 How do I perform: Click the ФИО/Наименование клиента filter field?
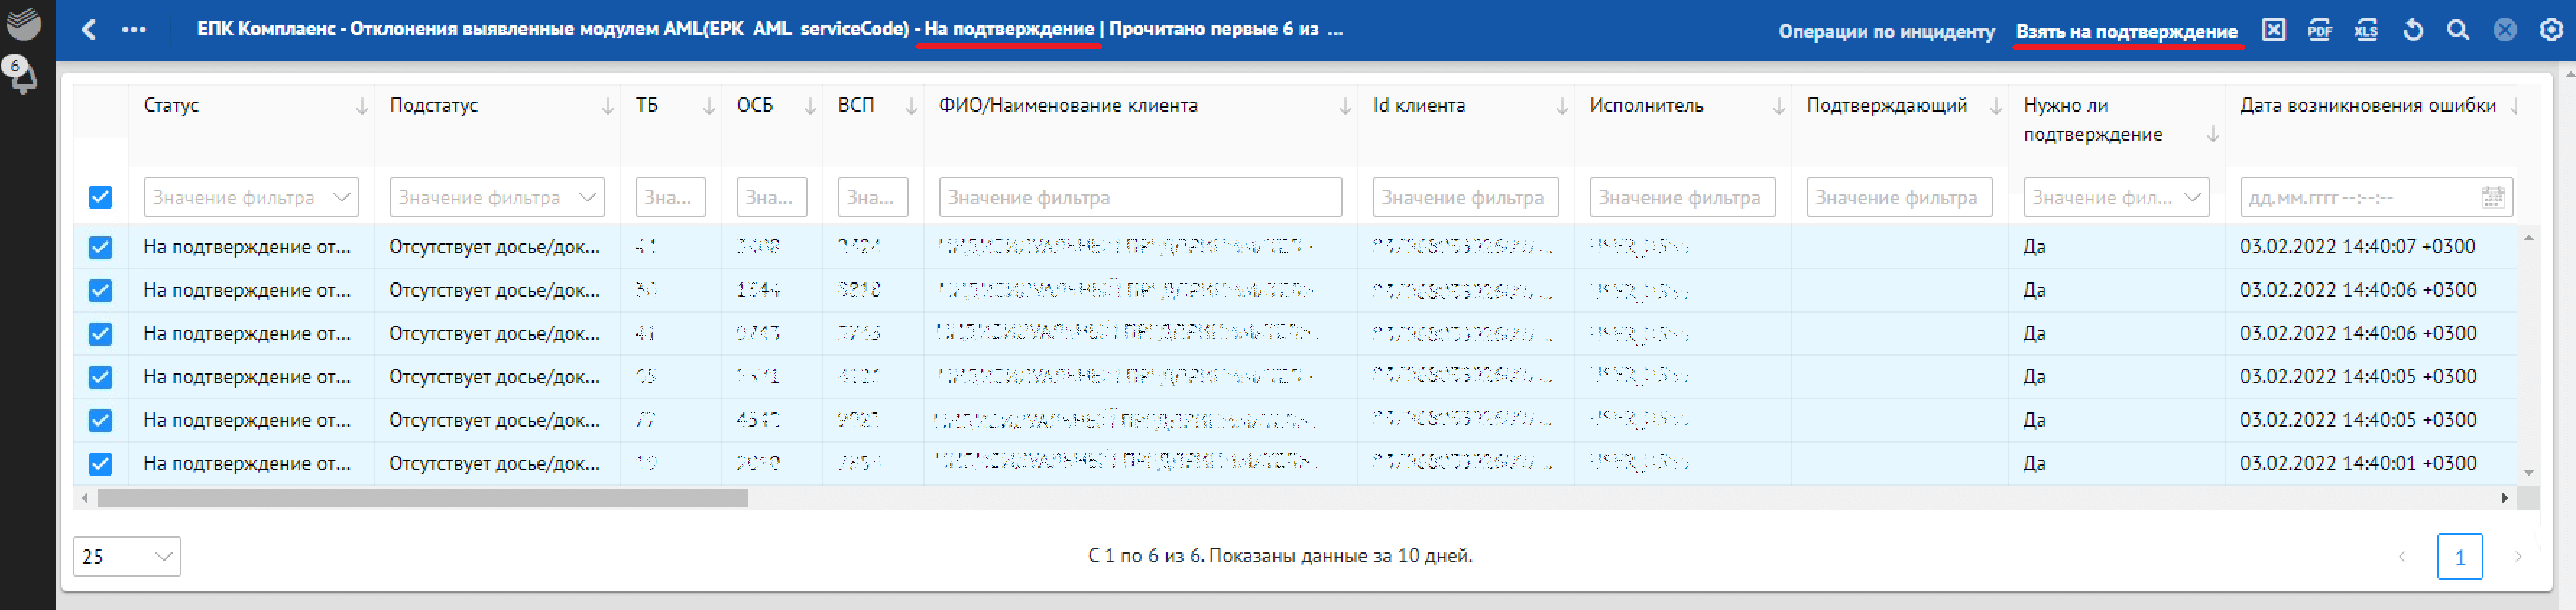(1139, 198)
